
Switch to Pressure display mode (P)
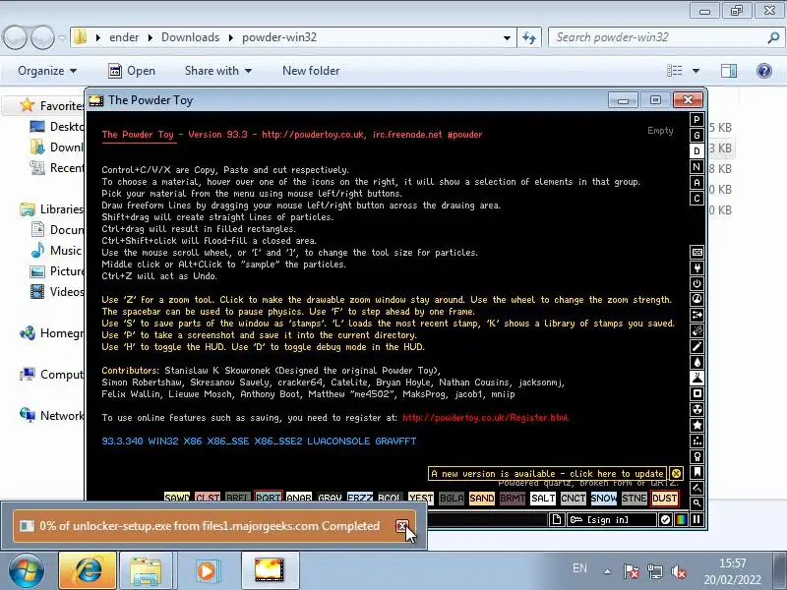696,119
